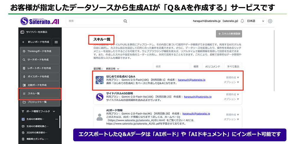The width and height of the screenshot is (295, 144).
Task: Click the chat icon beside 生成AIの基礎知識と
Action: (x=23, y=126)
